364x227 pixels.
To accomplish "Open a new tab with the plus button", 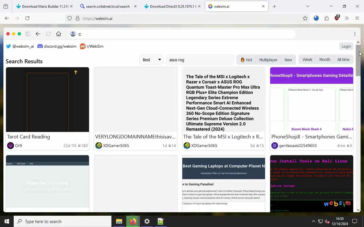I will [x=274, y=6].
